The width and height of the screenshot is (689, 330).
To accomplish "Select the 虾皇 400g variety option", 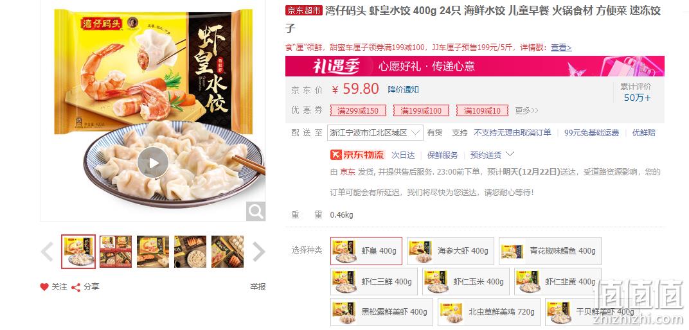I will pos(366,251).
